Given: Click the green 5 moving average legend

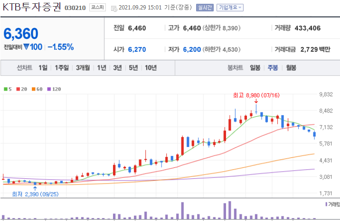Looking at the screenshot, I should pos(8,89).
